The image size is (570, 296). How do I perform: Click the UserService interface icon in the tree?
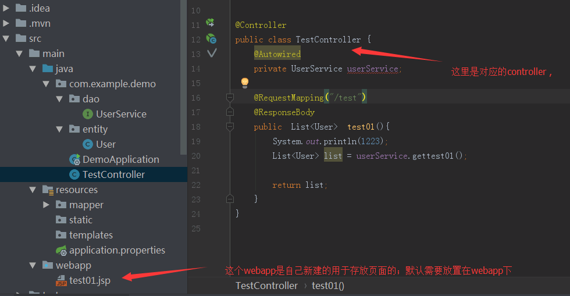click(88, 114)
